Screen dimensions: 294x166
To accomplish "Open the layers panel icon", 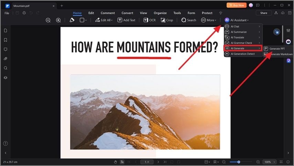I will pos(6,77).
